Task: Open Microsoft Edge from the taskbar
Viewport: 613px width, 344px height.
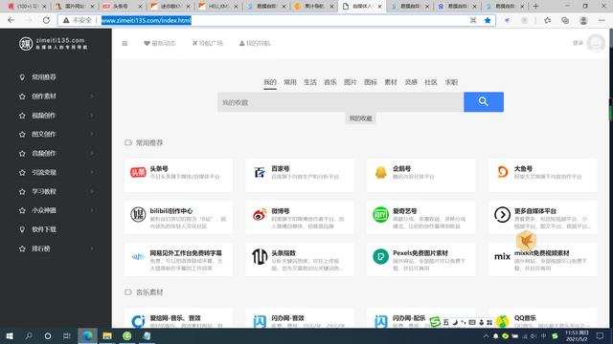Action: pyautogui.click(x=87, y=335)
